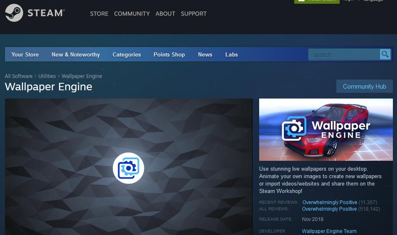The width and height of the screenshot is (397, 235).
Task: Go to Points Shop
Action: tap(169, 54)
